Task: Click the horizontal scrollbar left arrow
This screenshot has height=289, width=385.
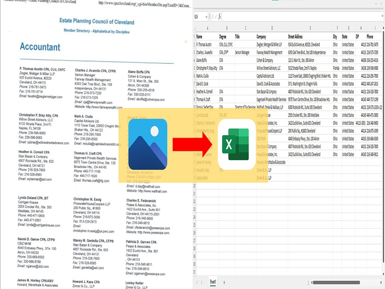Action: click(x=312, y=282)
